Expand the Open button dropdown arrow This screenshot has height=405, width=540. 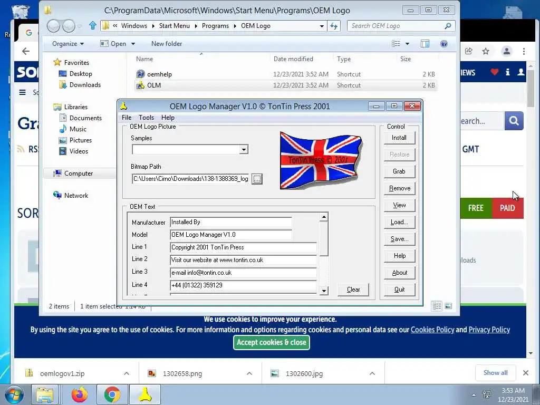pyautogui.click(x=133, y=44)
